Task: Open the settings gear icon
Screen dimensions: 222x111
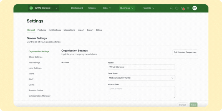Action: 188,8
